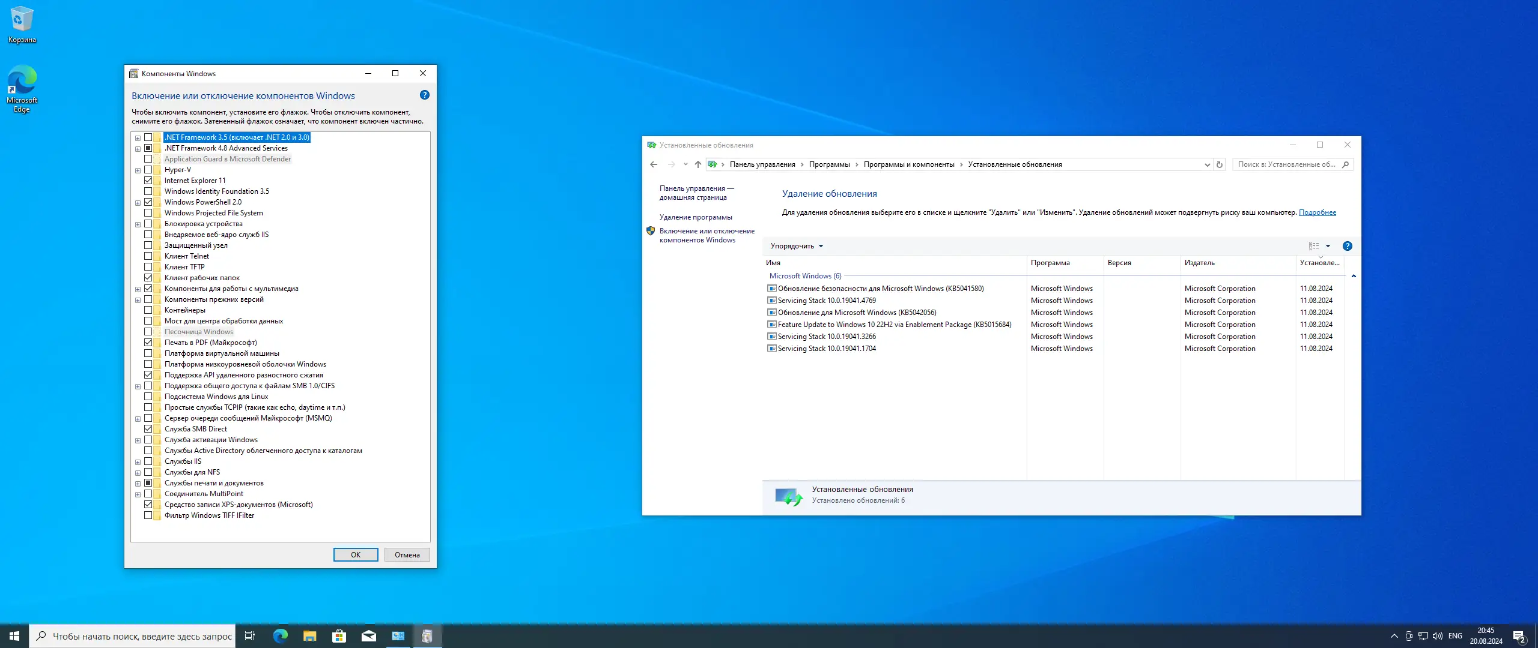Click the refresh button beside address bar
The height and width of the screenshot is (648, 1538).
point(1220,164)
